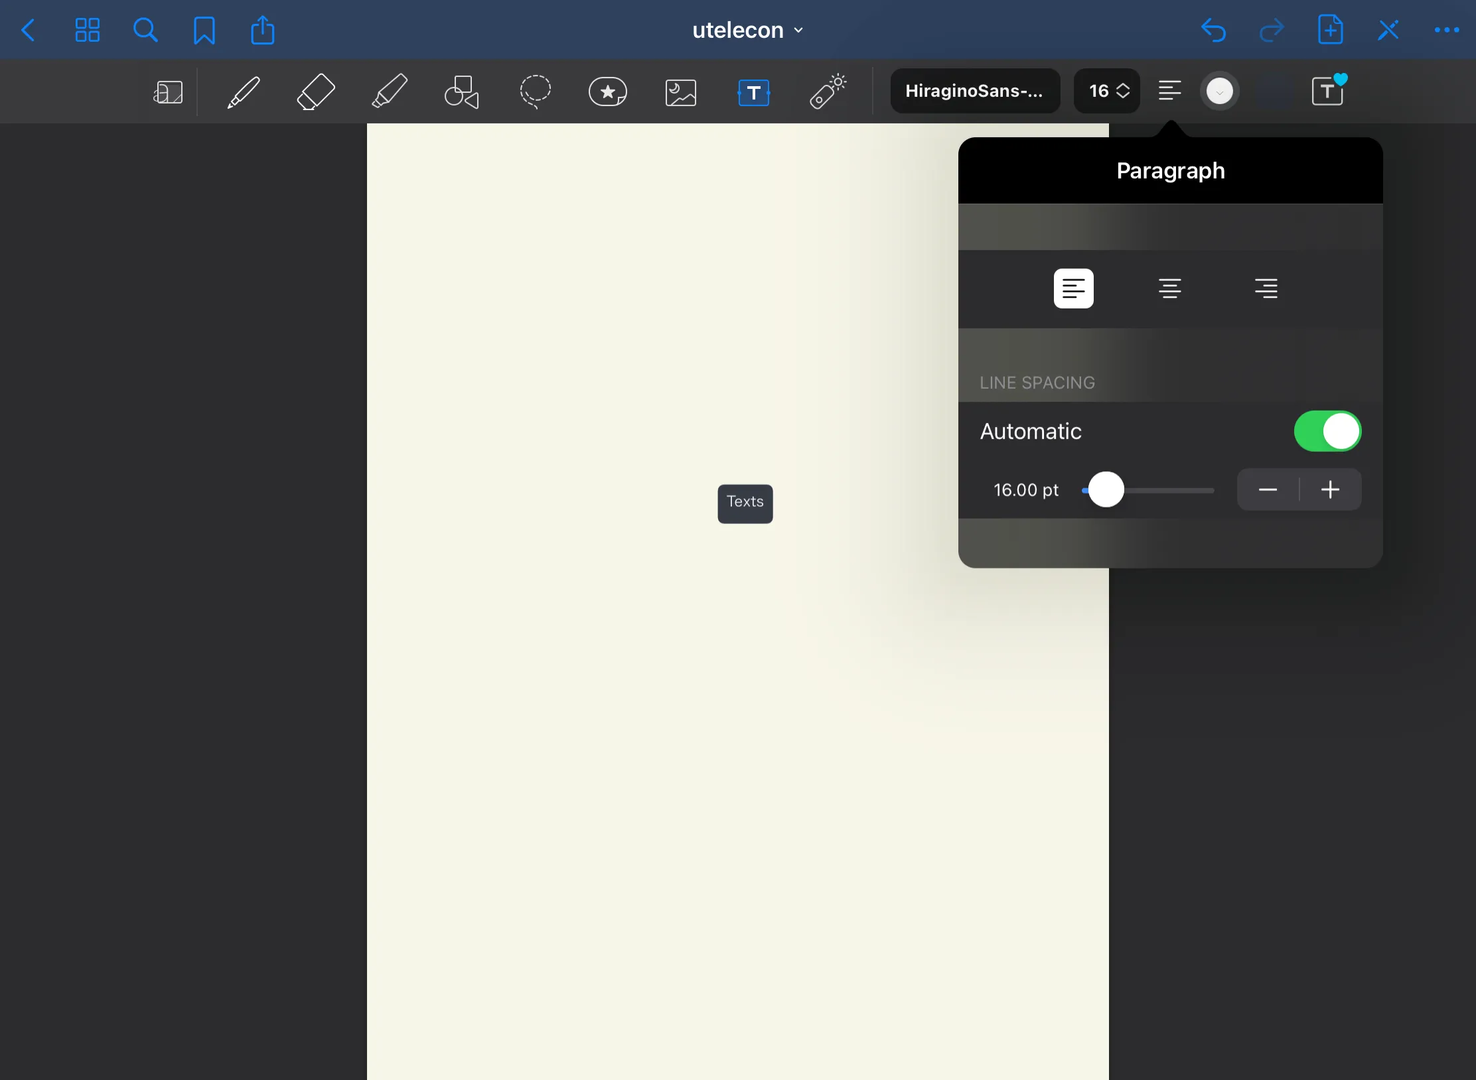
Task: Set paragraph alignment to center
Action: pyautogui.click(x=1169, y=289)
